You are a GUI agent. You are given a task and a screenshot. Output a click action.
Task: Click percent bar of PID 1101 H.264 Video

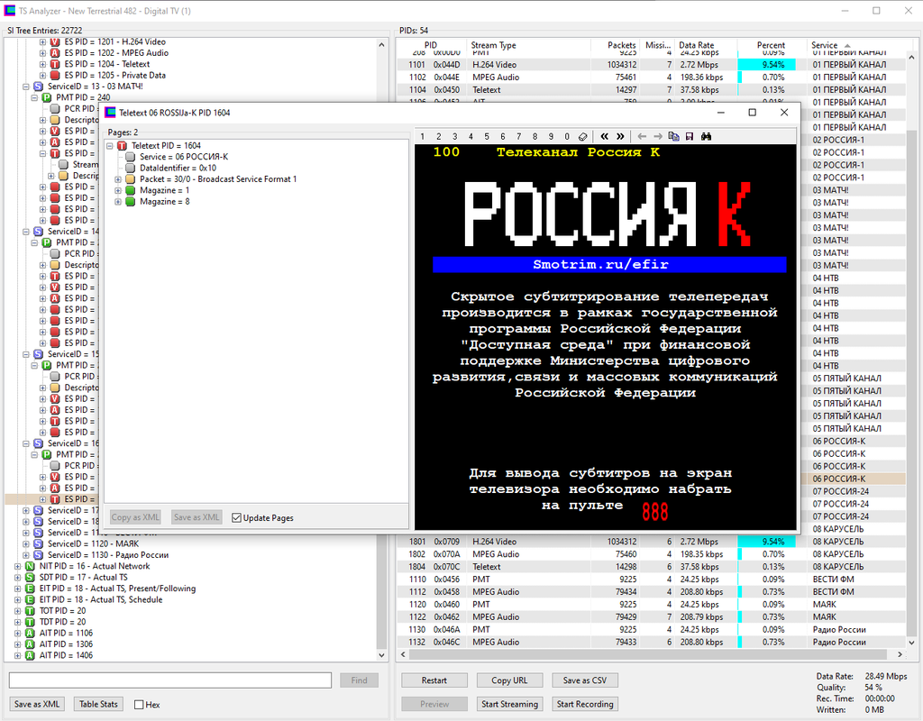767,65
